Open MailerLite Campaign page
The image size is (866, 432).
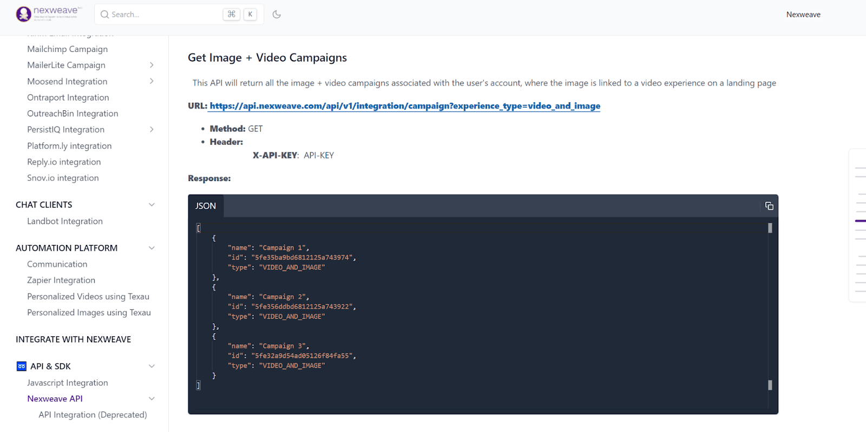pyautogui.click(x=66, y=65)
